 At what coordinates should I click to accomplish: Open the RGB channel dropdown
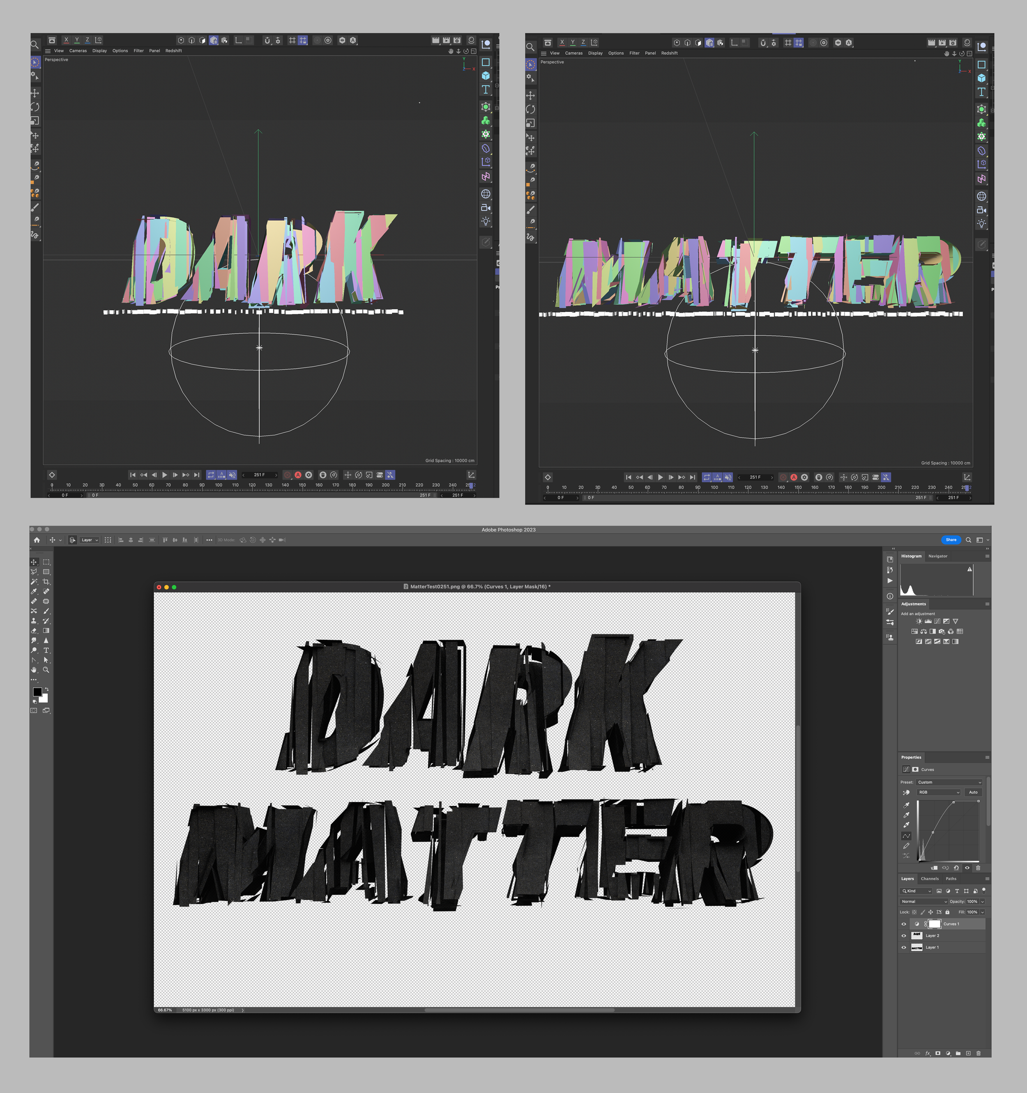[x=938, y=792]
